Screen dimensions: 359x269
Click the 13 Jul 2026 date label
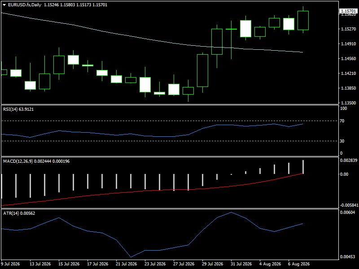pyautogui.click(x=40, y=264)
